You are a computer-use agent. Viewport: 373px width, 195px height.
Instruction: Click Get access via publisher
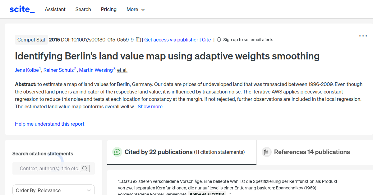(171, 40)
